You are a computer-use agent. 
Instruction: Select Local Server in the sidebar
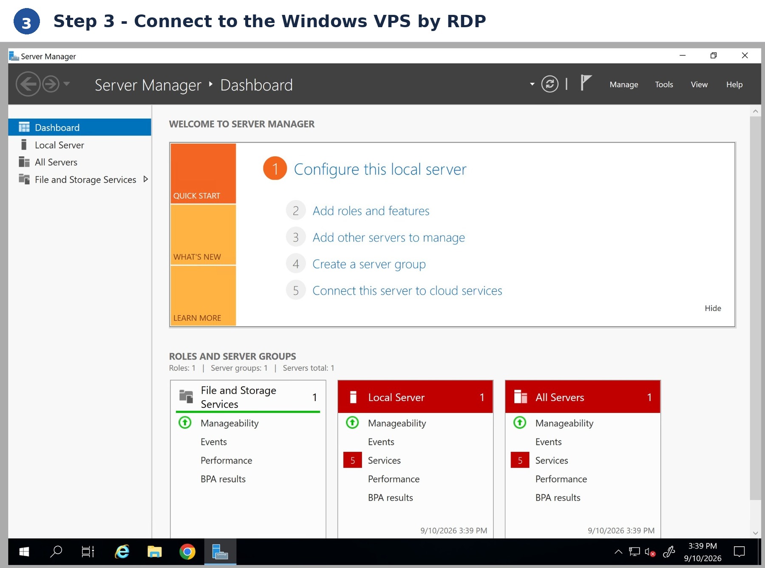[80, 145]
